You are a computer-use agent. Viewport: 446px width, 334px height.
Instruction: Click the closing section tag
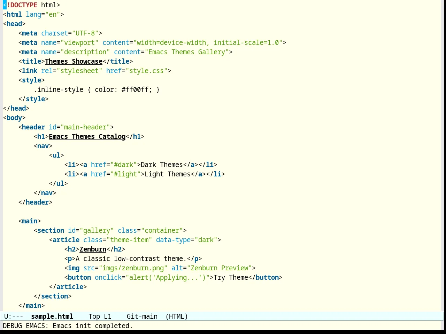pyautogui.click(x=53, y=296)
